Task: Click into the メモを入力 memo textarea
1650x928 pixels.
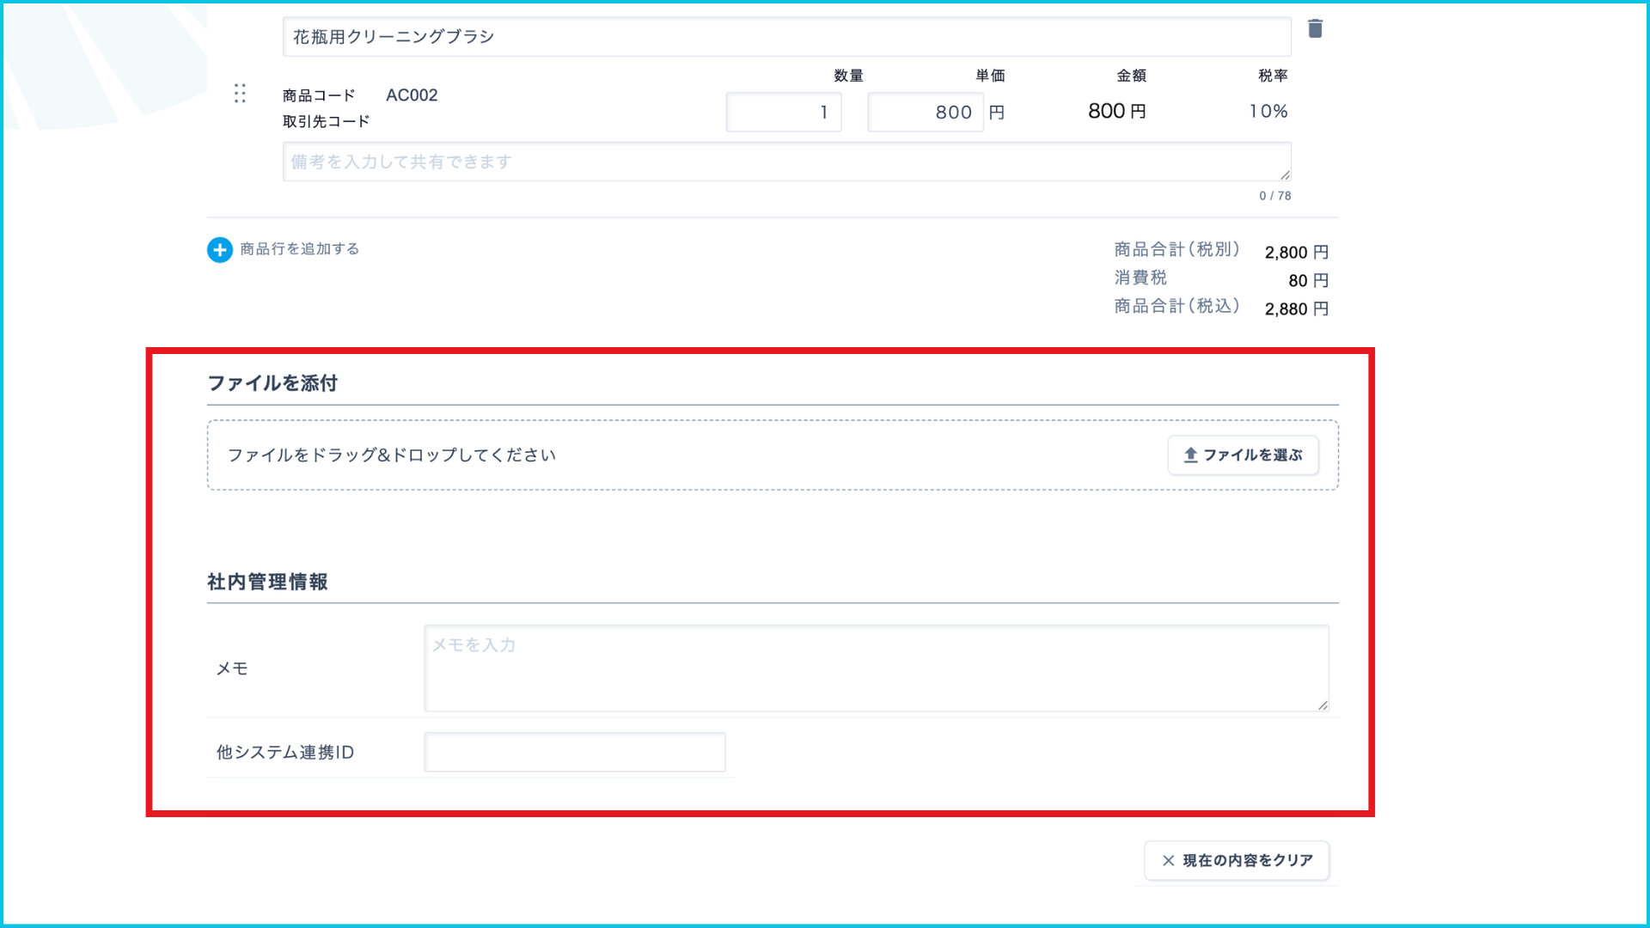Action: pos(875,669)
